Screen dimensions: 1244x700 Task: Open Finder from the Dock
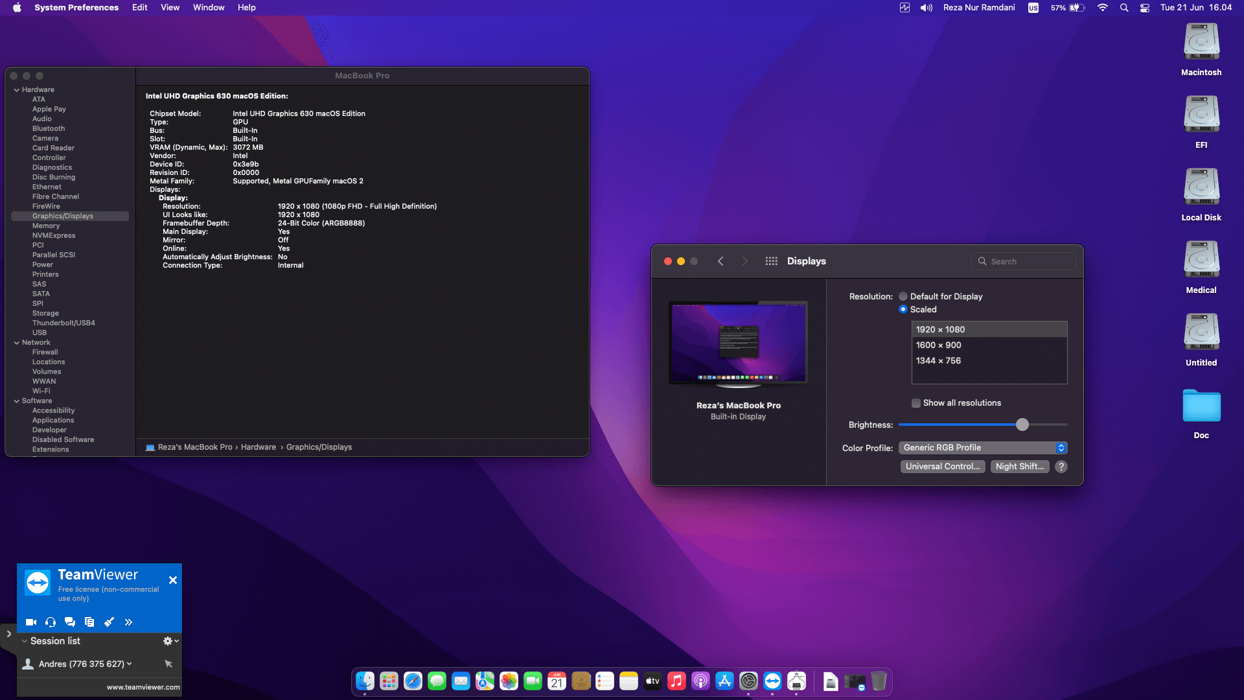365,681
